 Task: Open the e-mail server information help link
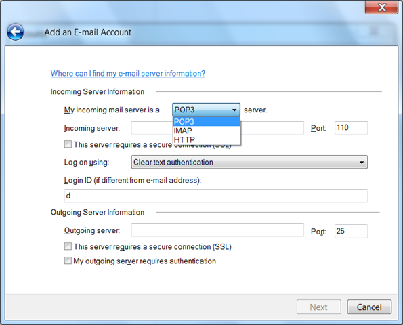tap(128, 74)
